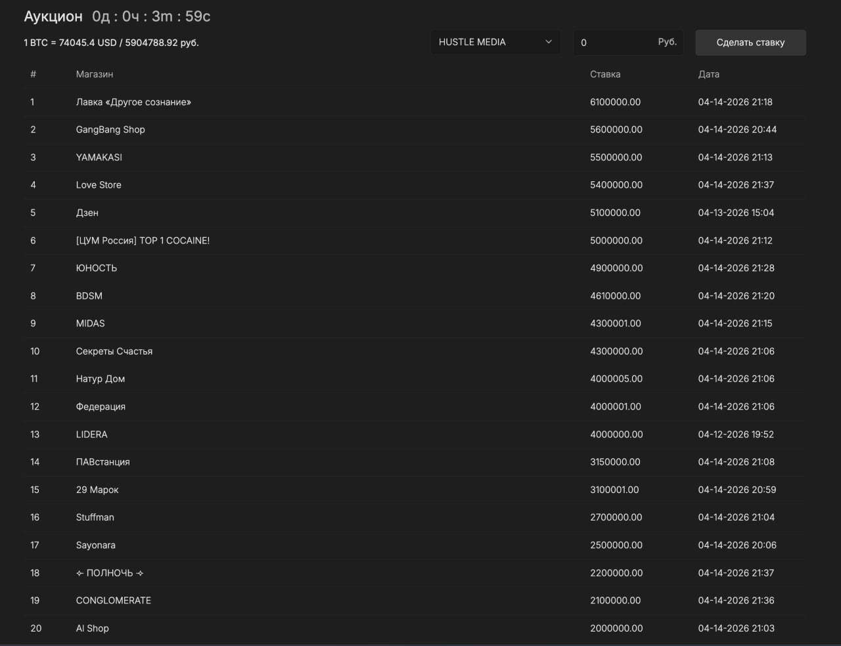The width and height of the screenshot is (841, 646).
Task: Click the auction countdown timer
Action: (151, 16)
